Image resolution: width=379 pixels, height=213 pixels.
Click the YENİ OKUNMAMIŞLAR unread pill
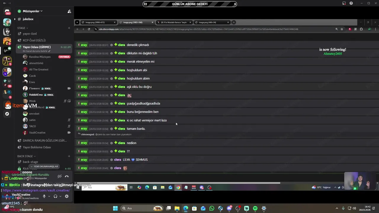pyautogui.click(x=45, y=166)
